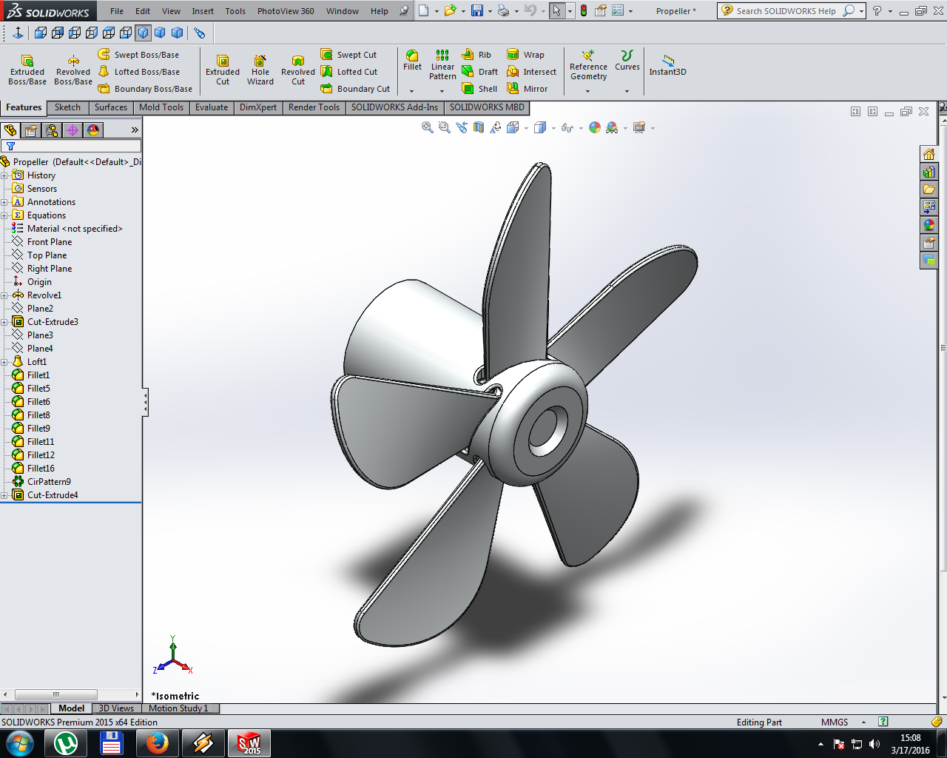Open Reference Geometry tool

tap(588, 65)
